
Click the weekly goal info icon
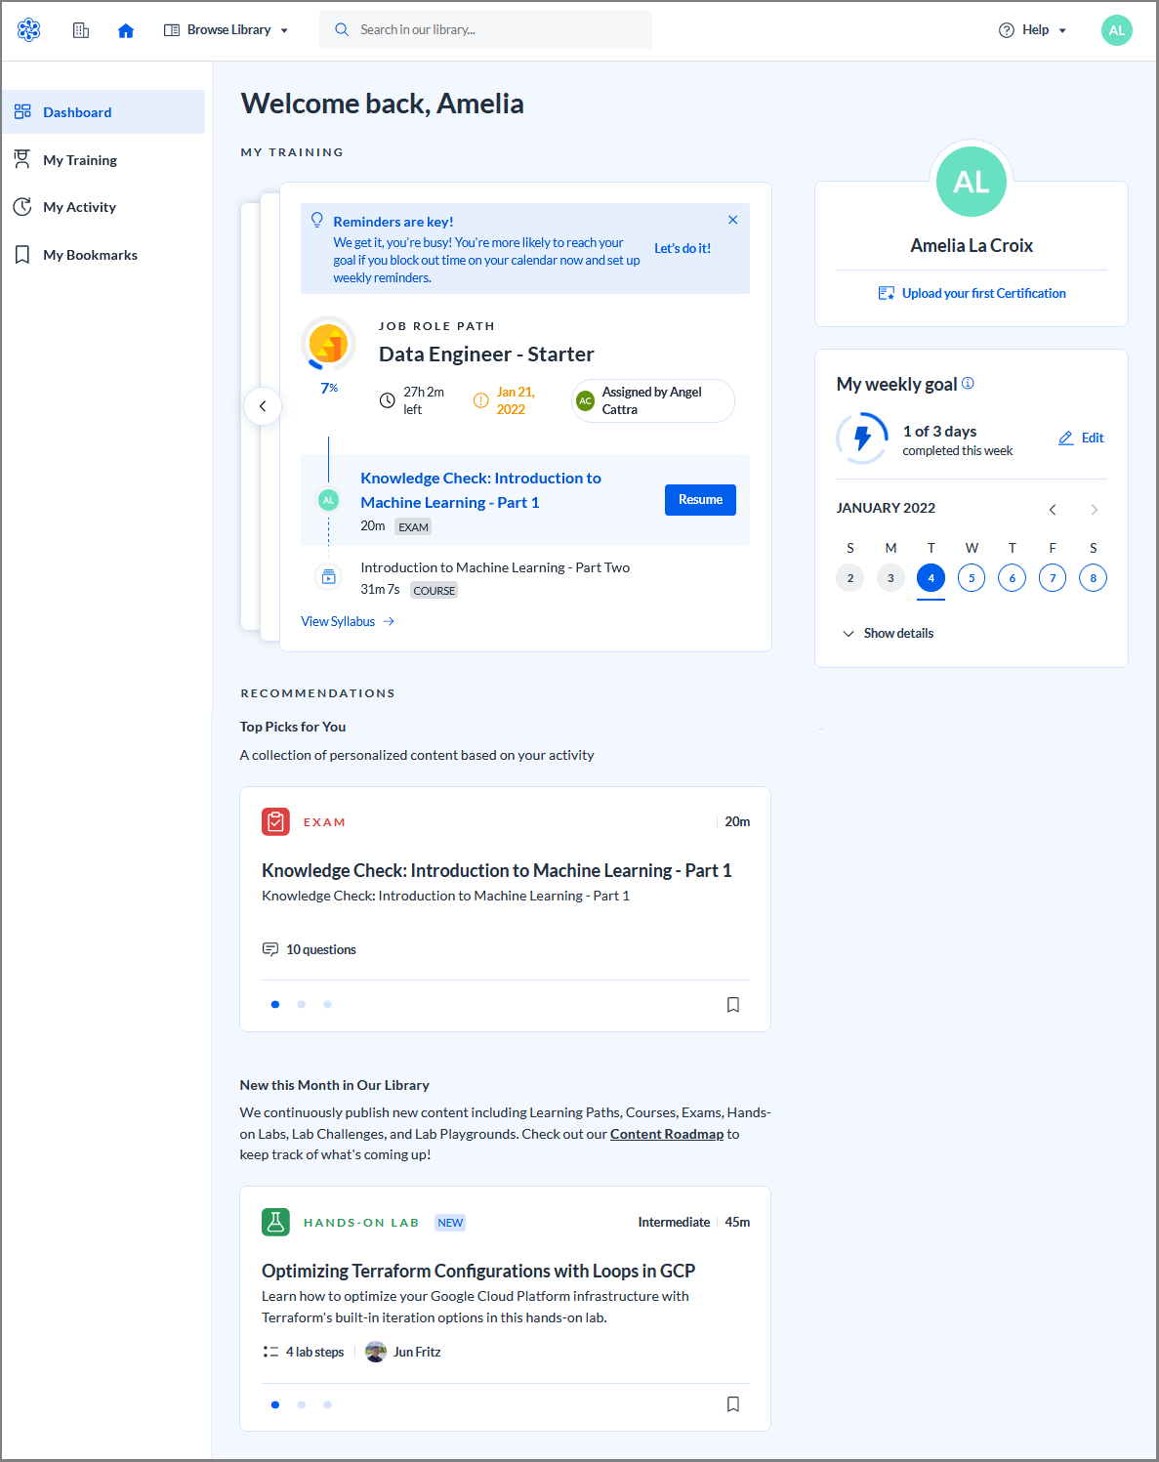click(x=968, y=383)
